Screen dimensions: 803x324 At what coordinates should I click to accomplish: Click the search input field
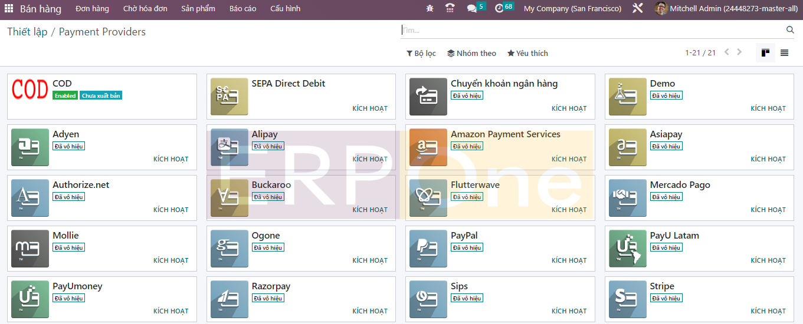pyautogui.click(x=590, y=30)
